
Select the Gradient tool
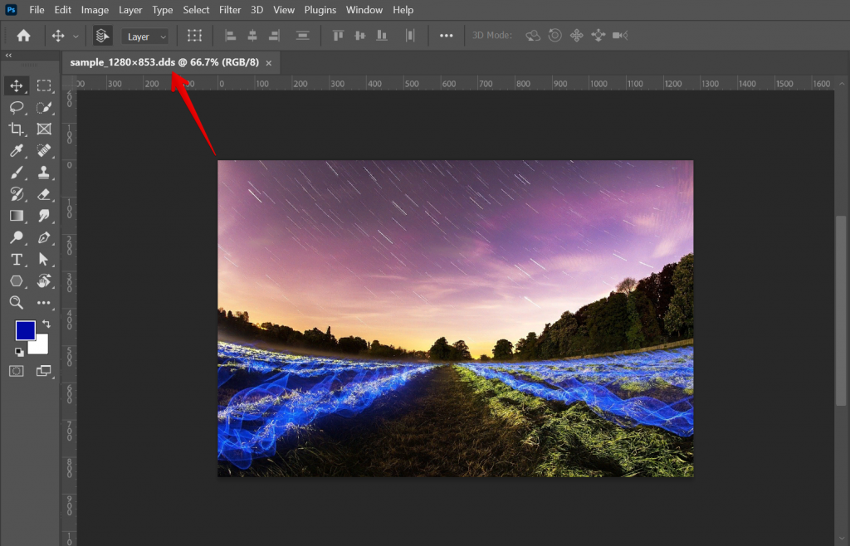[15, 216]
